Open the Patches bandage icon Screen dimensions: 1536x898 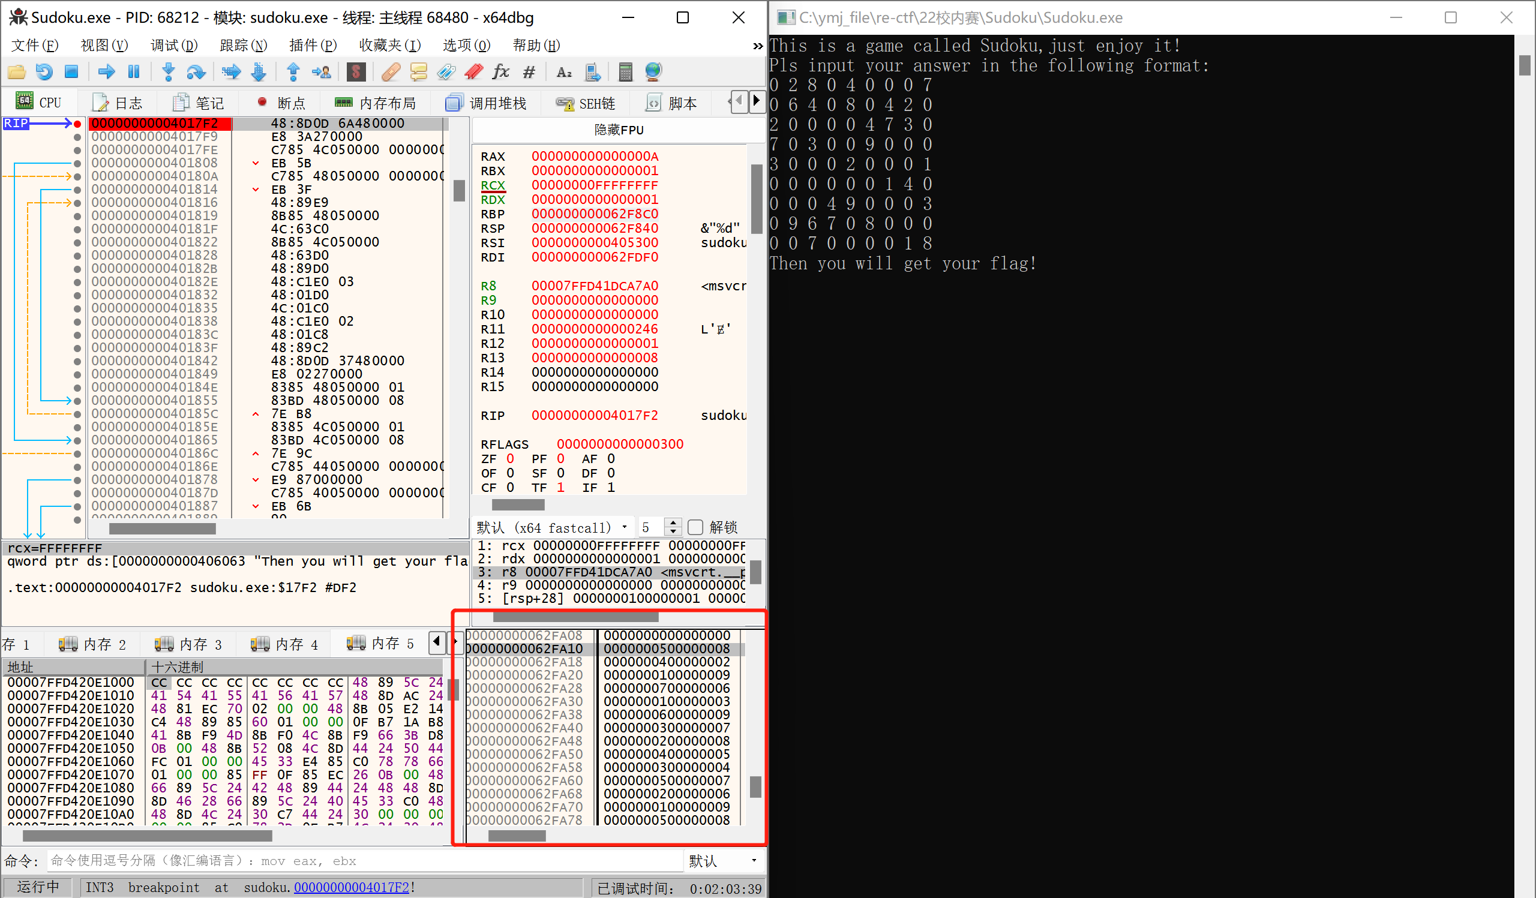(391, 72)
